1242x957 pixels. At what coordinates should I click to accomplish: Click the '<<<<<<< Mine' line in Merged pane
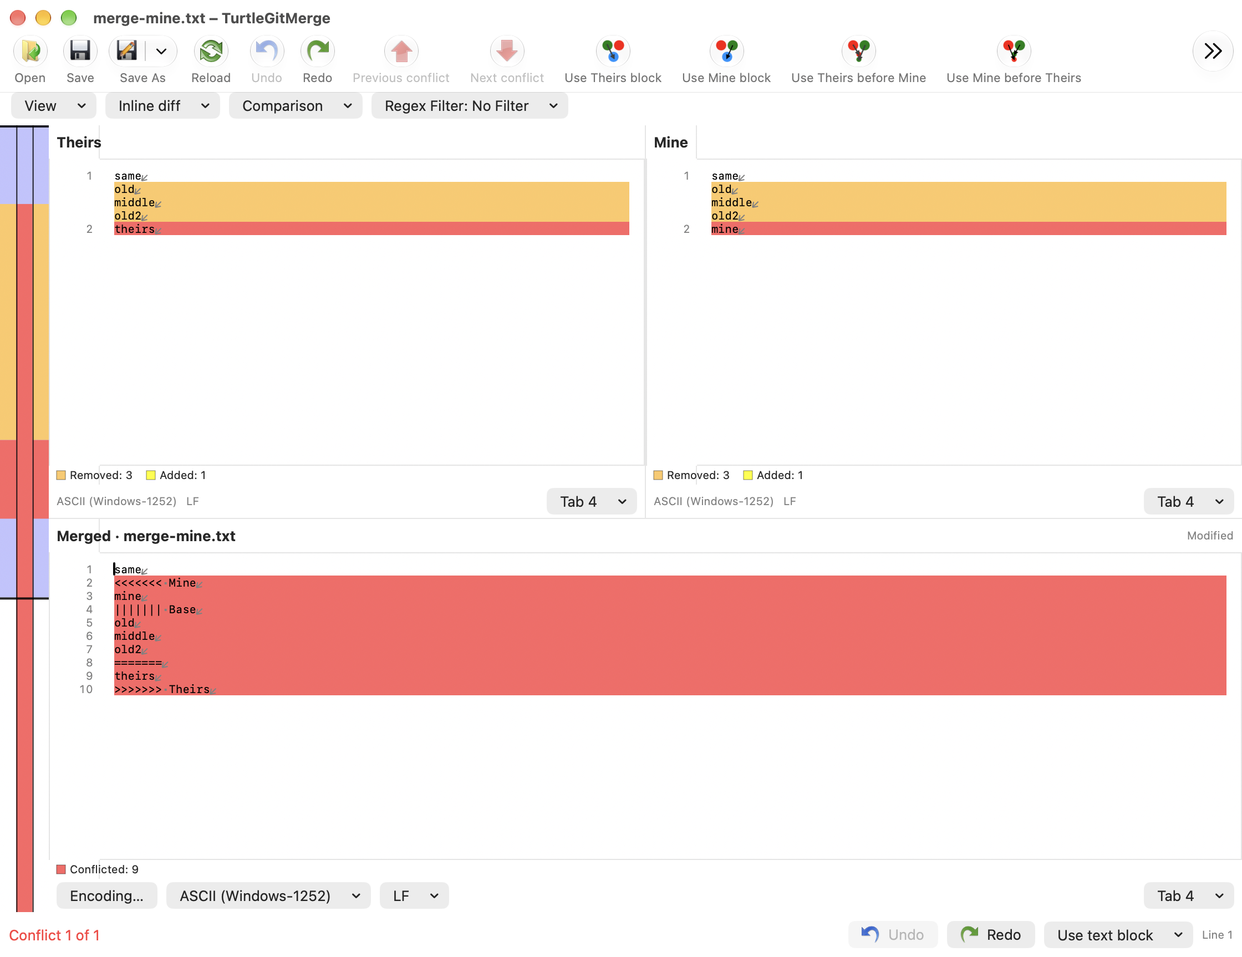[670, 583]
